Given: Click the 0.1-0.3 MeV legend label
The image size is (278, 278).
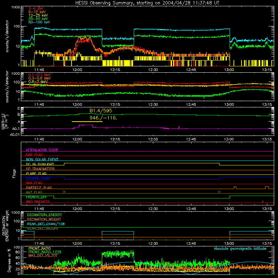Looking at the screenshot, I should (x=40, y=75).
